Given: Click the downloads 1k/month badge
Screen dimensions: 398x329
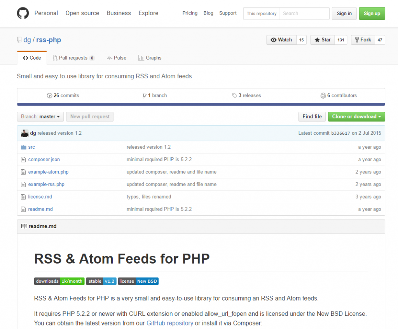Looking at the screenshot, I should [59, 281].
